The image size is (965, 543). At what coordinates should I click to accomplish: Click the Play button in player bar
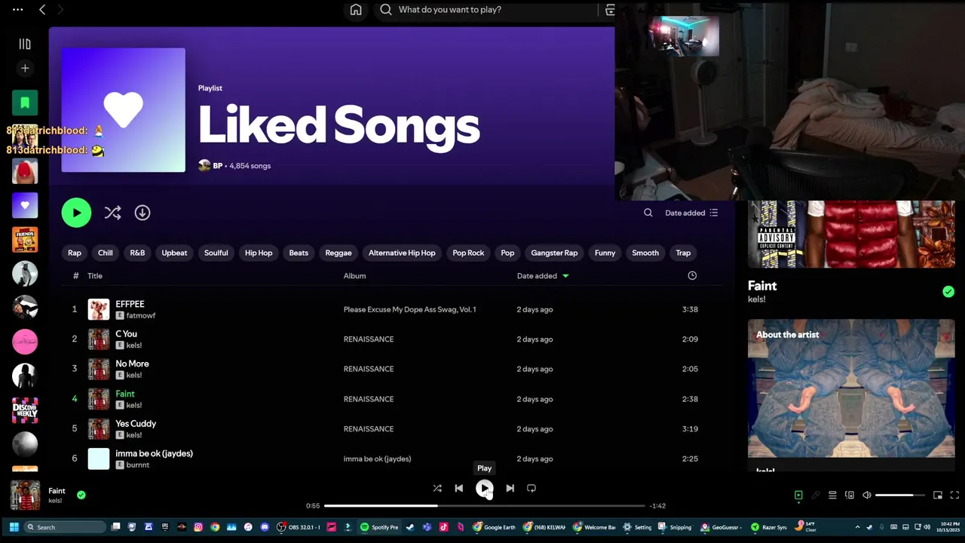484,489
